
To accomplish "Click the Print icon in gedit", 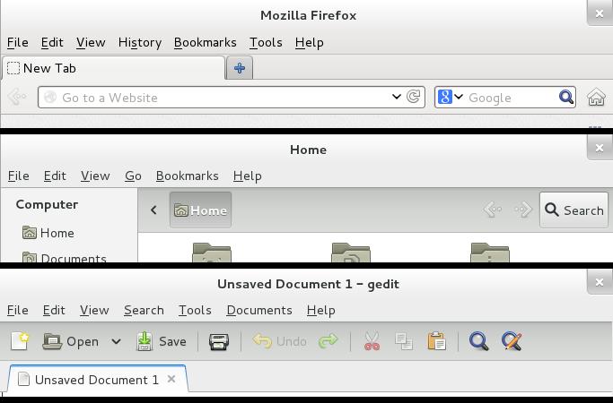I will point(219,341).
